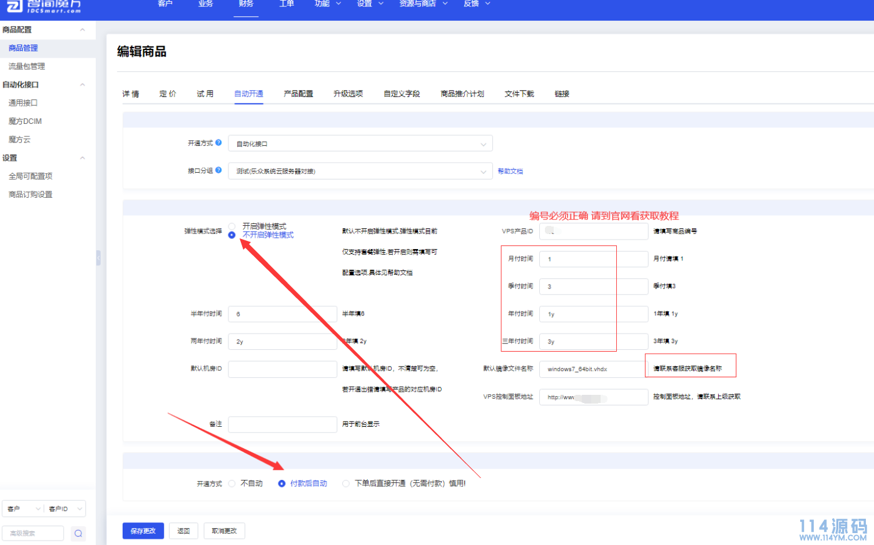Click the 高级搜索 input box
874x545 pixels.
(x=33, y=533)
